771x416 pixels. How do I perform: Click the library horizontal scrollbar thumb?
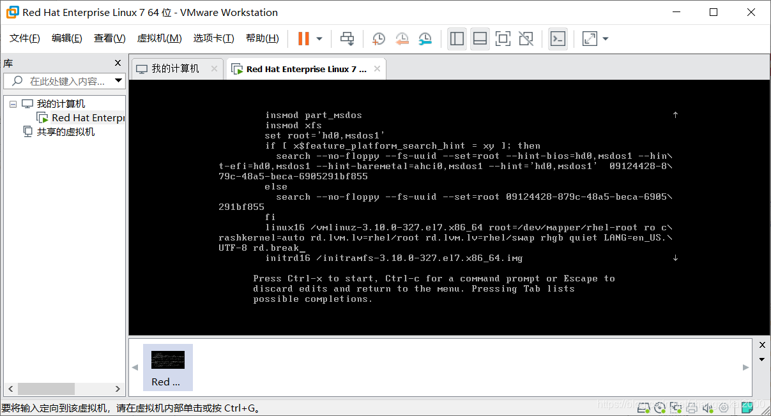click(x=46, y=389)
